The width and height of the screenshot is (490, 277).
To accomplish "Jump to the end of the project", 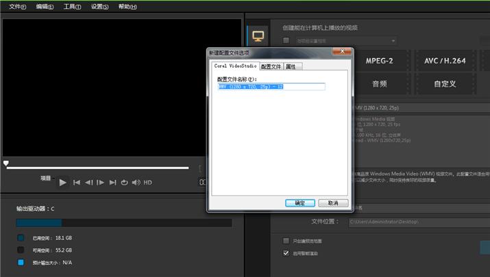I will [112, 182].
